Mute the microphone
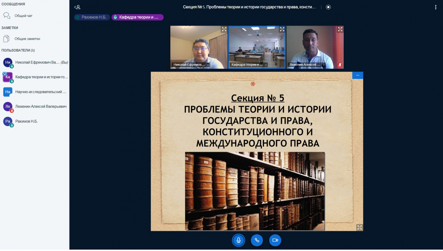This screenshot has width=443, height=251. click(238, 240)
